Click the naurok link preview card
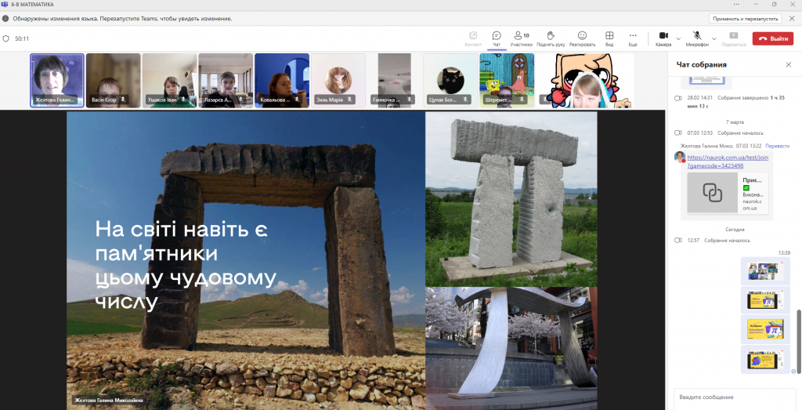 pyautogui.click(x=727, y=194)
